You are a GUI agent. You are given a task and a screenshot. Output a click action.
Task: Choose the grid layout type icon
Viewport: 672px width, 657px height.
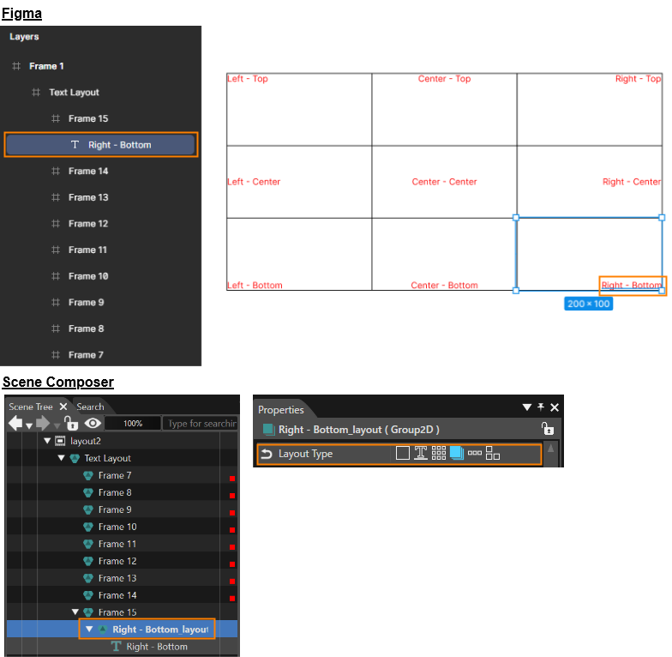pyautogui.click(x=439, y=453)
